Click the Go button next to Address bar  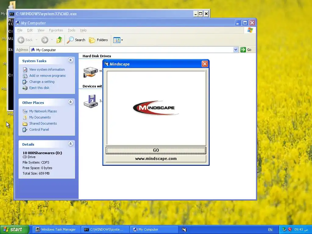point(246,50)
